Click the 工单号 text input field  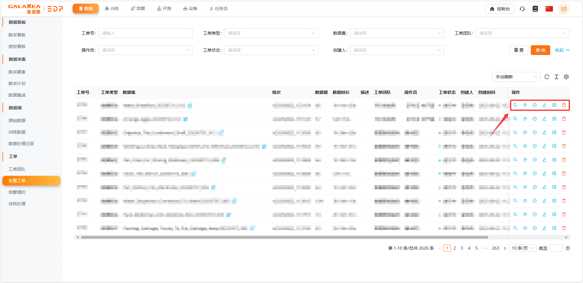[145, 33]
